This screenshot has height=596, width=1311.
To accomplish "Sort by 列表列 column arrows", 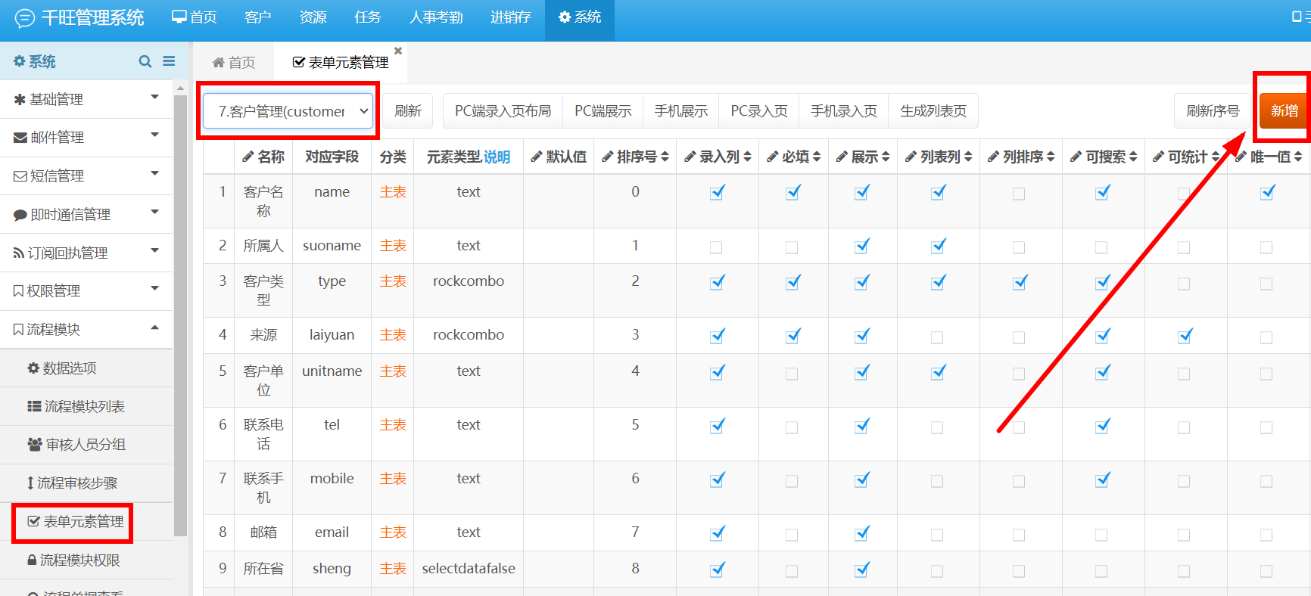I will (x=968, y=157).
